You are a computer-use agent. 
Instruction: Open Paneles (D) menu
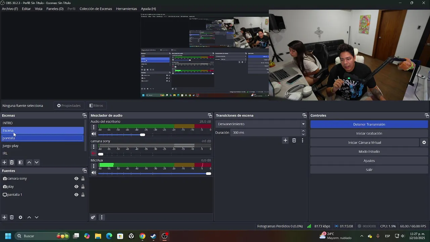(55, 9)
